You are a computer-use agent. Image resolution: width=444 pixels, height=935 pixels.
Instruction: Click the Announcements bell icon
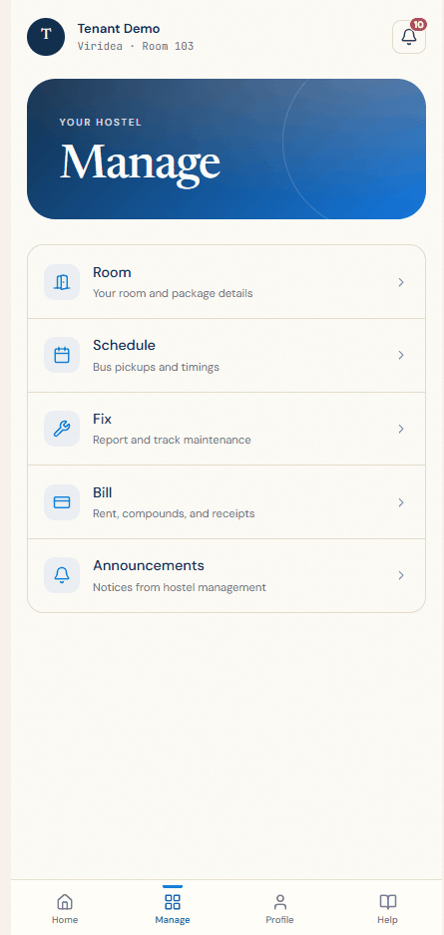(62, 575)
